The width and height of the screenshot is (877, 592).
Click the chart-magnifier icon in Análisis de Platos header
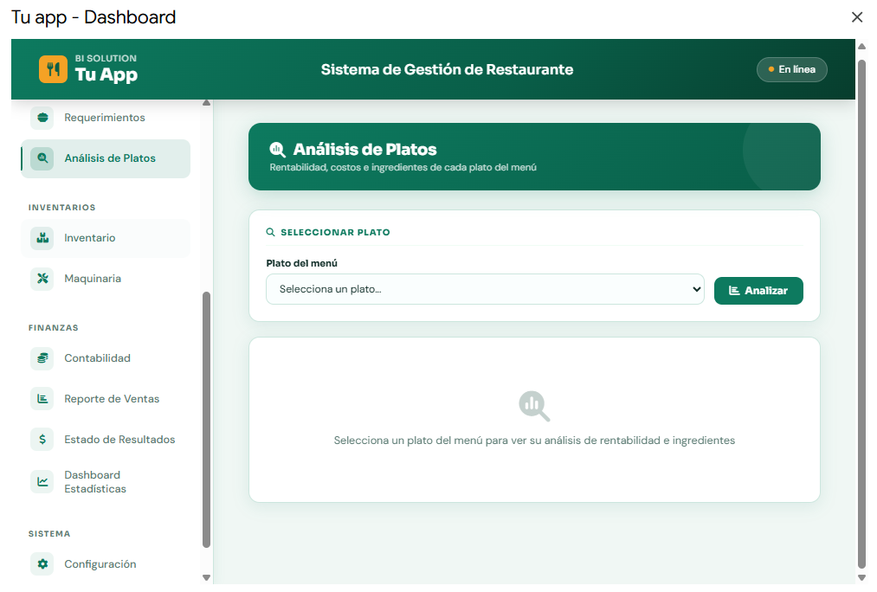[x=277, y=149]
